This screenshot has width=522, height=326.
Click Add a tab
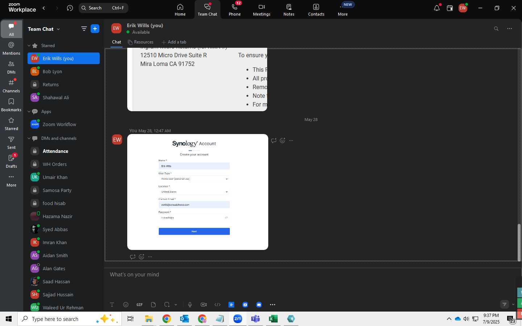[174, 42]
